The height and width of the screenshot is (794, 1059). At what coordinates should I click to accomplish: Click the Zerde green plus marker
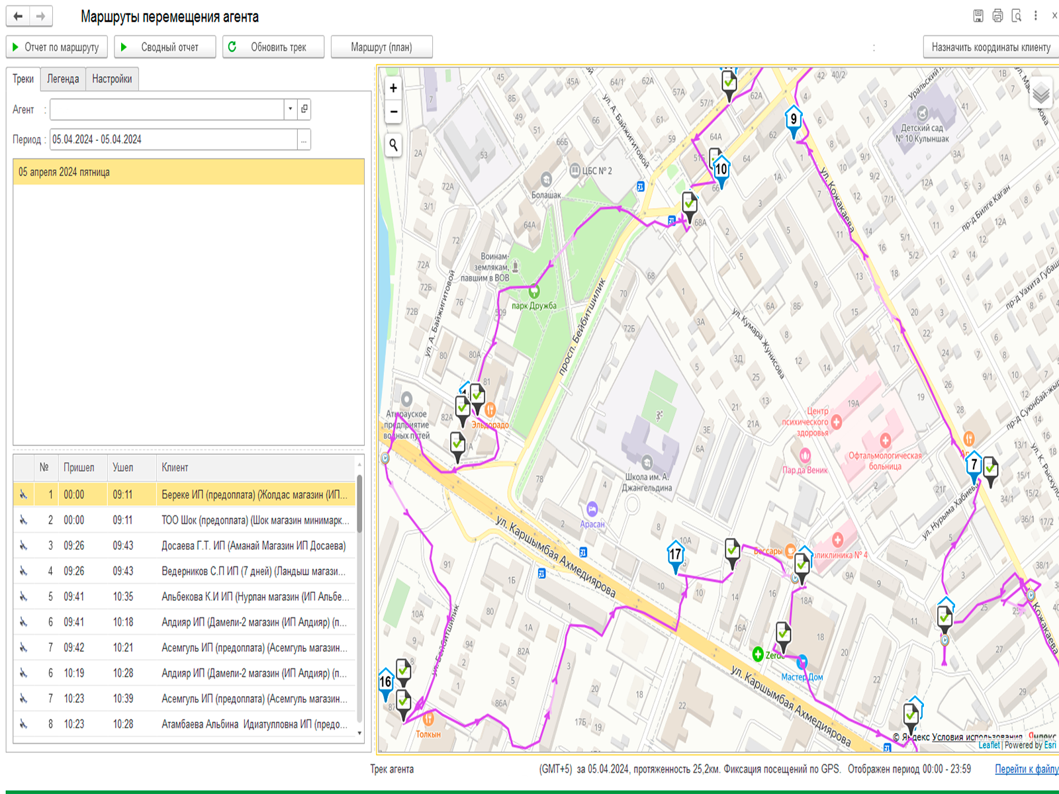click(x=758, y=654)
